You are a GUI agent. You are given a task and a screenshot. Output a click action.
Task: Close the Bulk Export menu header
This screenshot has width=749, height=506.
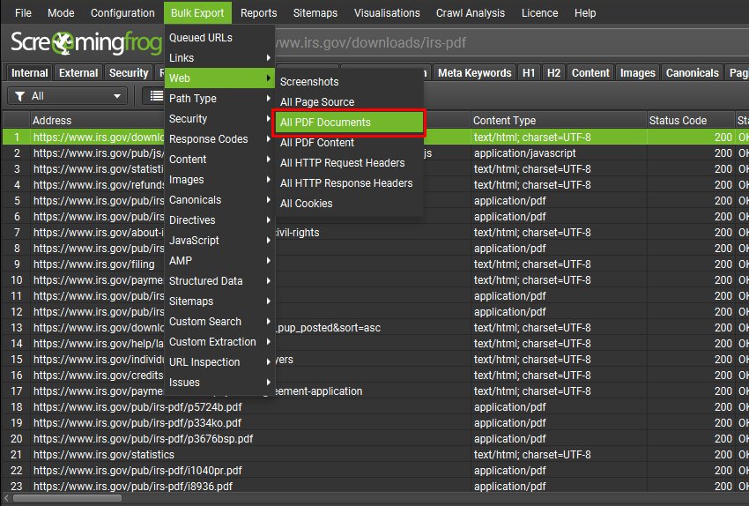click(x=197, y=13)
